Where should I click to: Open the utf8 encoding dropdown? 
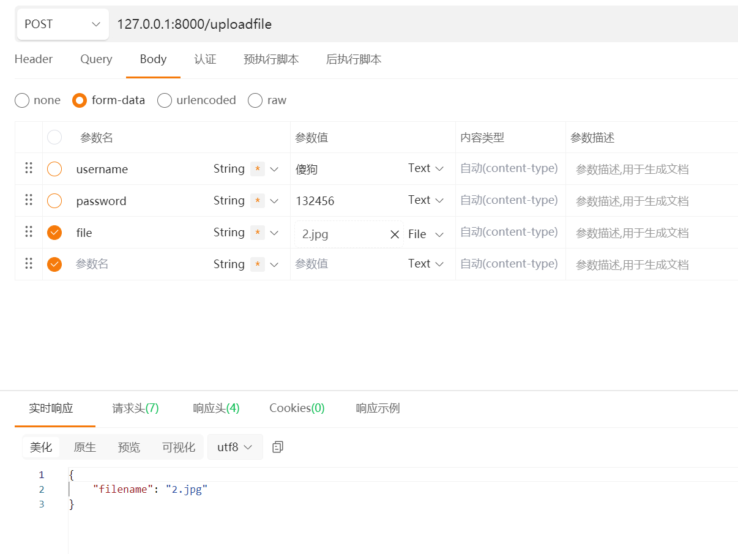coord(235,447)
